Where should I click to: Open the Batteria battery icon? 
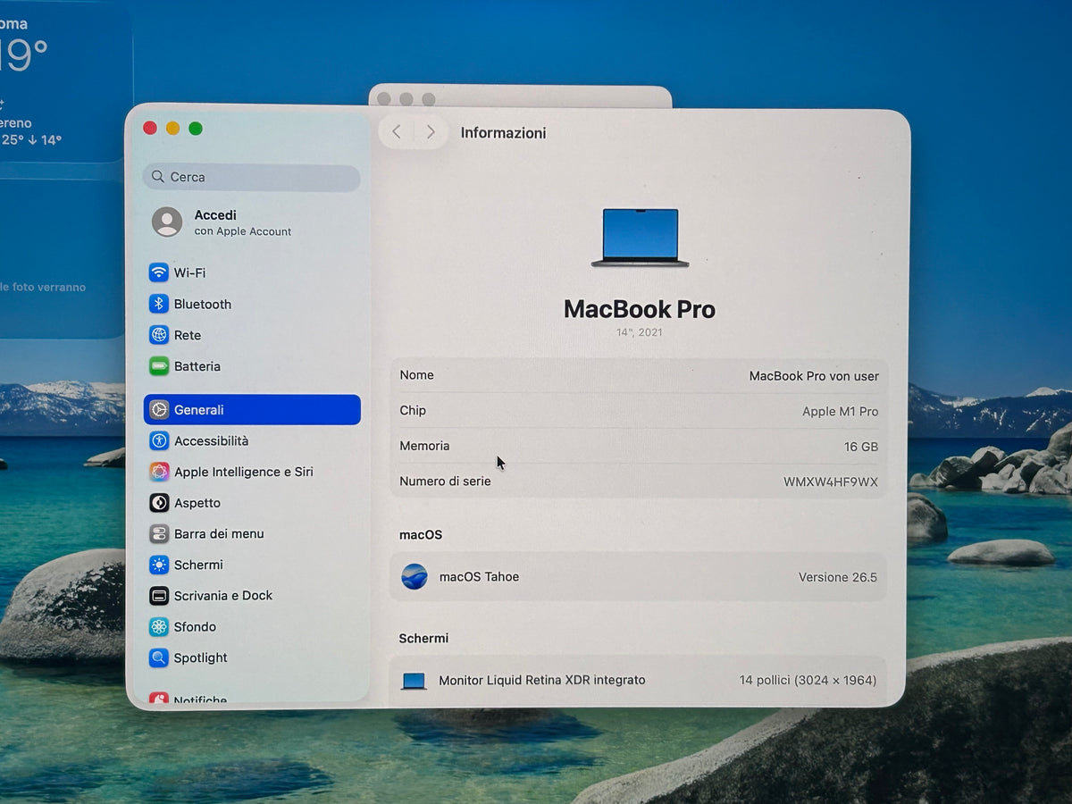point(159,366)
